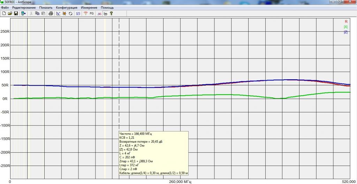Open the Конфигурация menu
This screenshot has height=184, width=357.
click(x=67, y=8)
